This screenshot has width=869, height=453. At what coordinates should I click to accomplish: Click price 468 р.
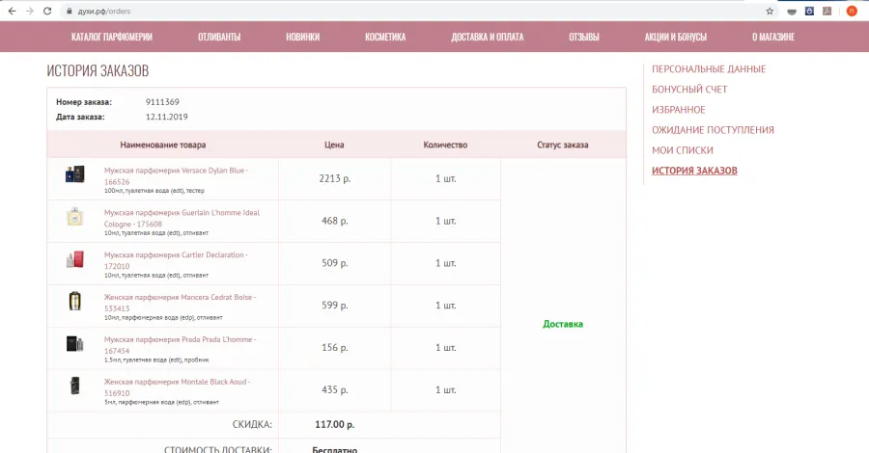[335, 221]
